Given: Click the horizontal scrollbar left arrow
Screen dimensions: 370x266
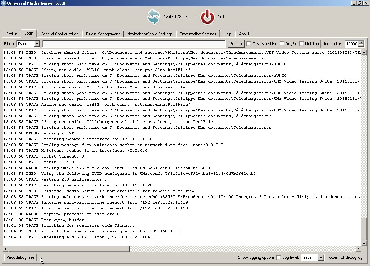Looking at the screenshot, I should pyautogui.click(x=5, y=249).
